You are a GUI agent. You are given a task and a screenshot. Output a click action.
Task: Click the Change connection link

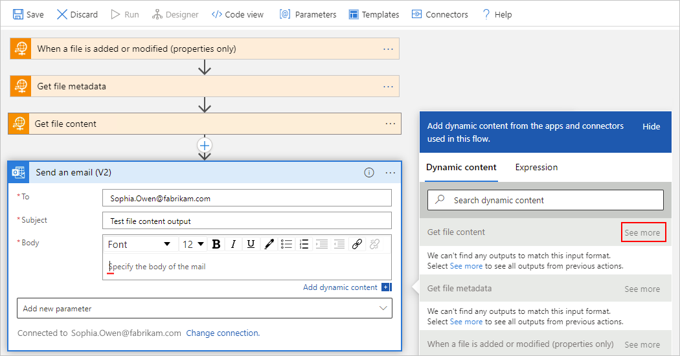click(x=223, y=333)
